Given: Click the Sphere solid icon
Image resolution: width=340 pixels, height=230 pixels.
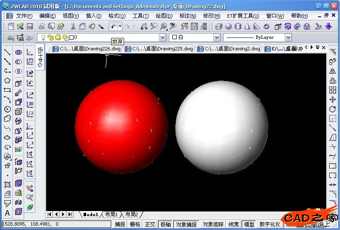Looking at the screenshot, I should pos(228,26).
